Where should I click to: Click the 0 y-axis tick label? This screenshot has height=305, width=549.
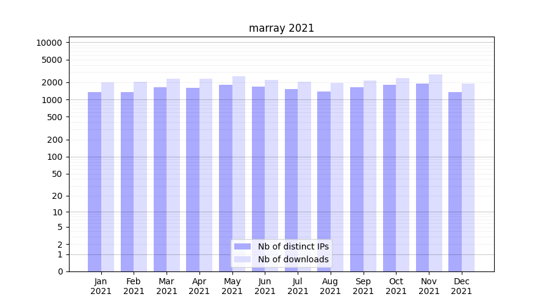coord(60,271)
